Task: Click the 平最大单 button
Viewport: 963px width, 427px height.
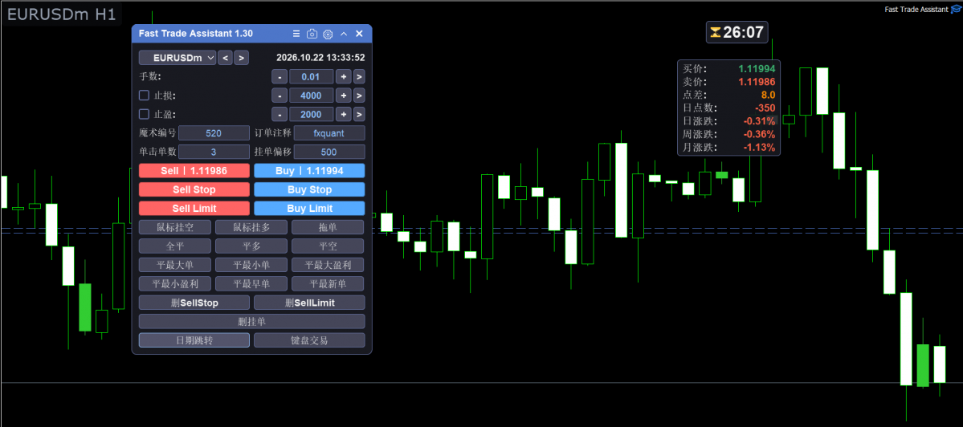Action: point(175,265)
